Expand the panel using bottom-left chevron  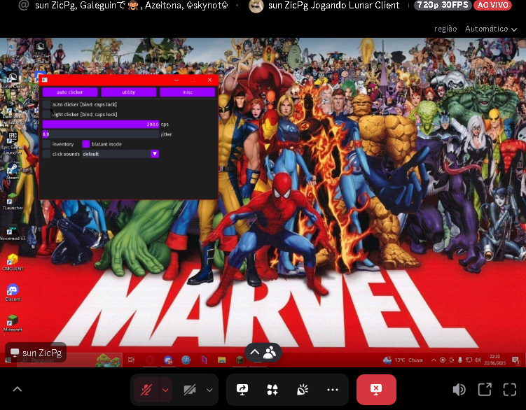tap(18, 390)
